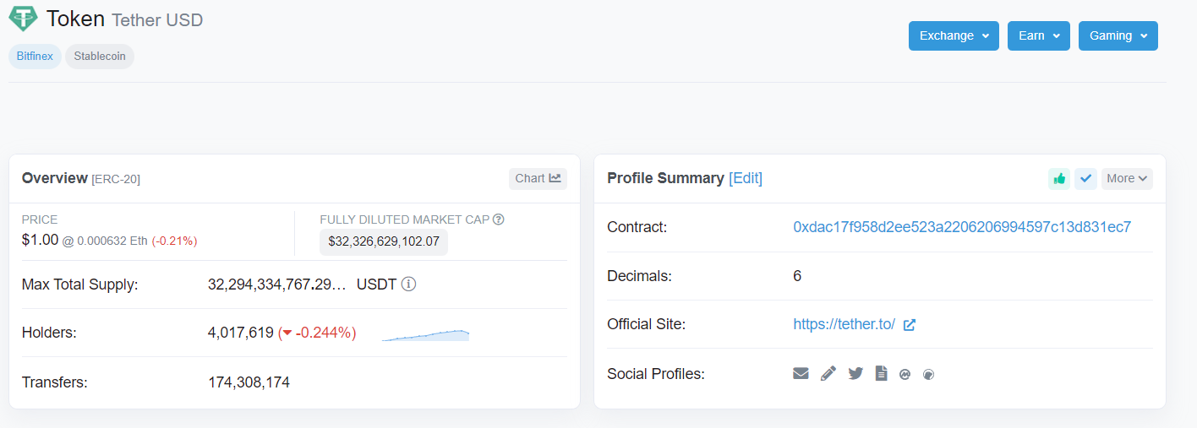Screen dimensions: 1197x428
Task: Expand the Exchange dropdown
Action: pyautogui.click(x=954, y=35)
